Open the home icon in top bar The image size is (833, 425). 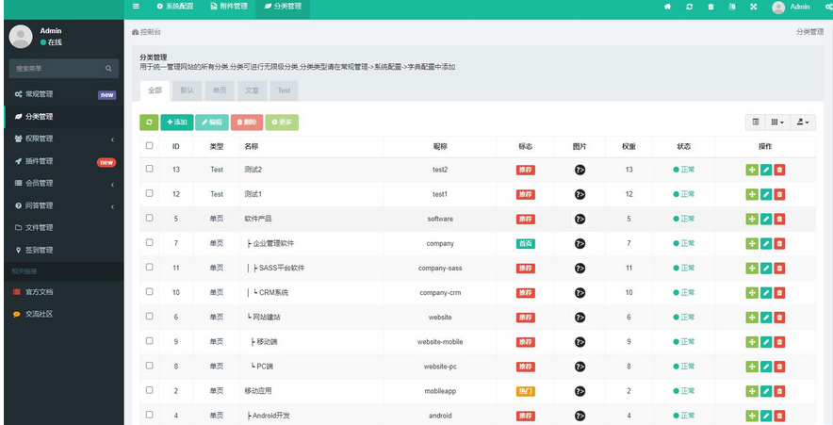(x=668, y=7)
